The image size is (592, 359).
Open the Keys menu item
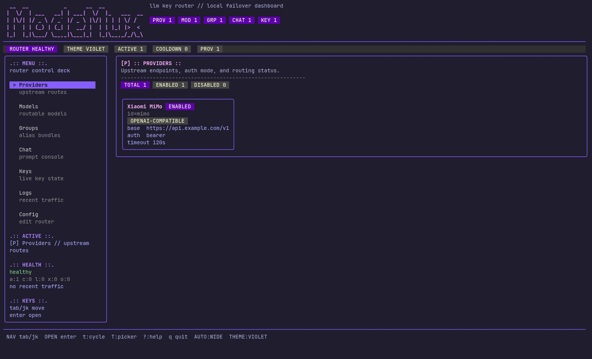click(x=25, y=171)
